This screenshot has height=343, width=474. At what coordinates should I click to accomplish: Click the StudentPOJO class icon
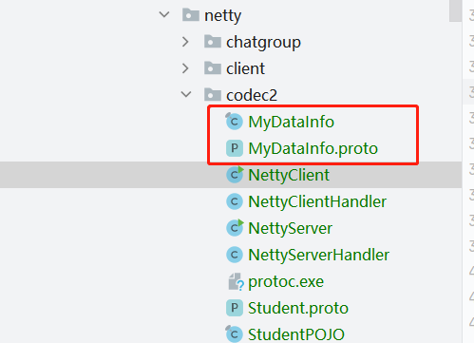coord(234,333)
